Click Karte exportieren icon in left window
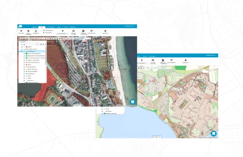This screenshot has width=243, height=157. pyautogui.click(x=92, y=31)
